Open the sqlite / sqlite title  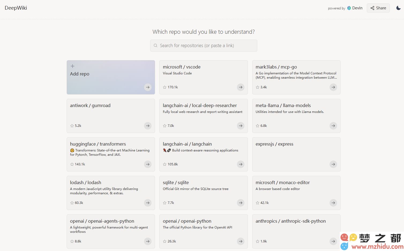coord(176,182)
